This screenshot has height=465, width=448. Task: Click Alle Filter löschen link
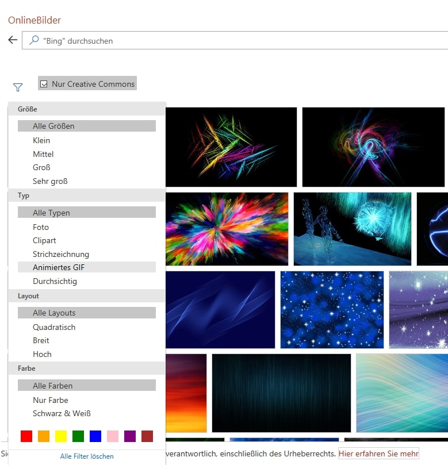click(87, 456)
